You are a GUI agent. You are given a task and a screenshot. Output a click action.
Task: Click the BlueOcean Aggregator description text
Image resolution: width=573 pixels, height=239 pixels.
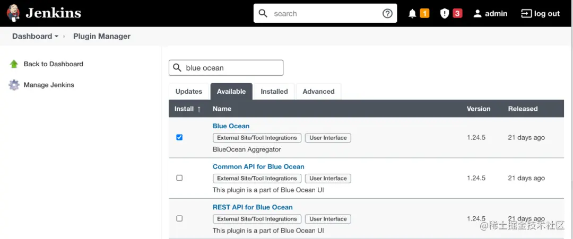[x=247, y=149]
